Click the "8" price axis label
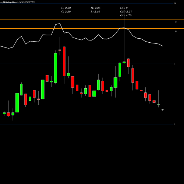This screenshot has width=184, height=184. [176, 22]
